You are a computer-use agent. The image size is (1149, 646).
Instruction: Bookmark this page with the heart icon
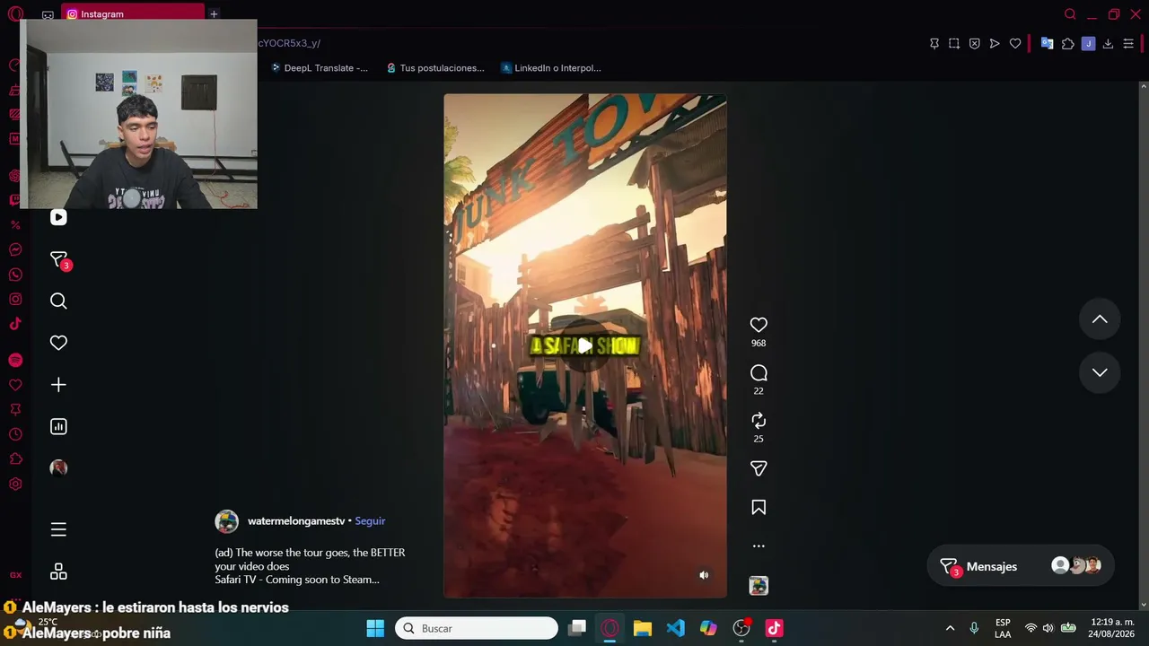(1015, 43)
